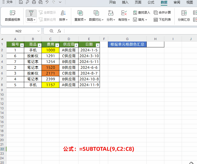Viewport: 197px width, 164px height.
Task: Select orange cell with 1520
Action: (50, 68)
